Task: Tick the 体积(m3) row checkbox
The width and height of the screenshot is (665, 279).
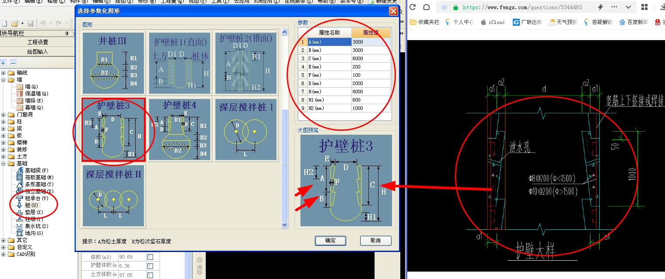Action: click(150, 257)
